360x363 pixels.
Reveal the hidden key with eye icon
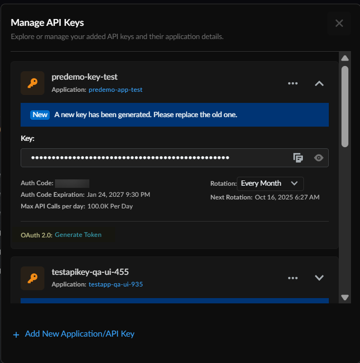[318, 158]
